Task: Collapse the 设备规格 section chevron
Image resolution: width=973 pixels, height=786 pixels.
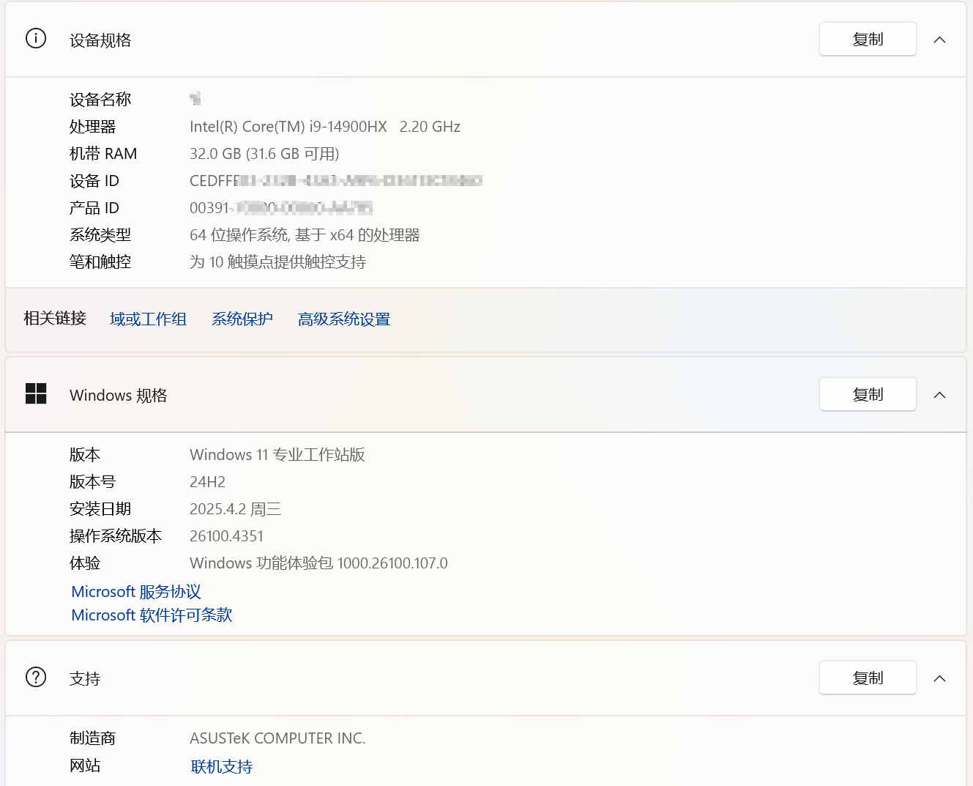Action: pos(940,40)
